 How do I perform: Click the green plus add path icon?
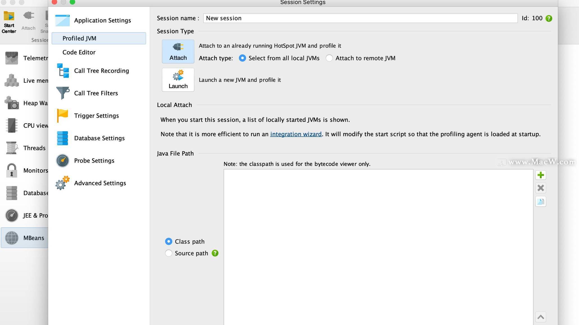pyautogui.click(x=540, y=175)
